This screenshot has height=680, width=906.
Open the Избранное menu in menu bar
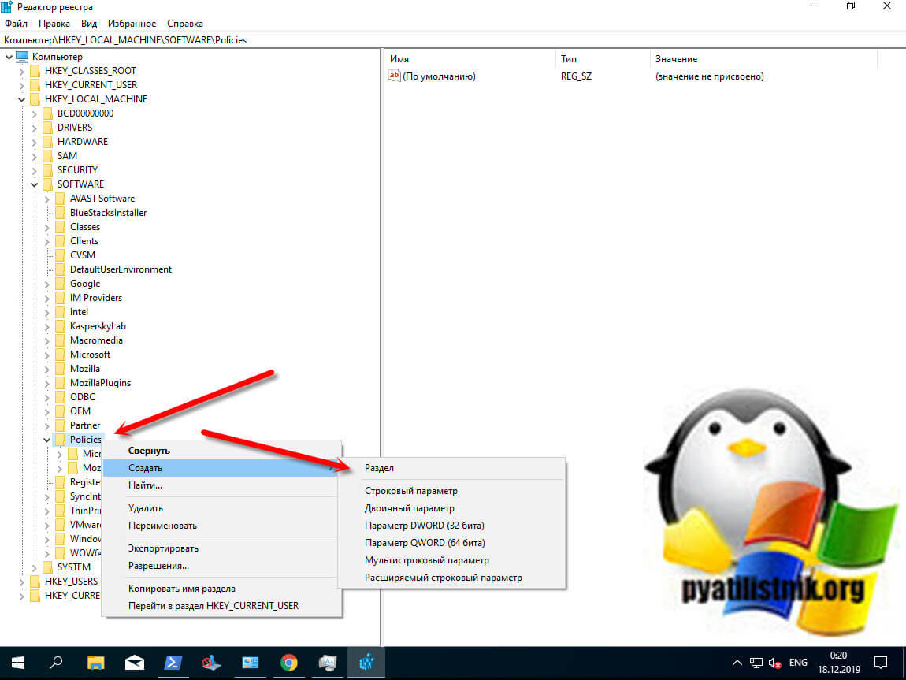[x=133, y=24]
